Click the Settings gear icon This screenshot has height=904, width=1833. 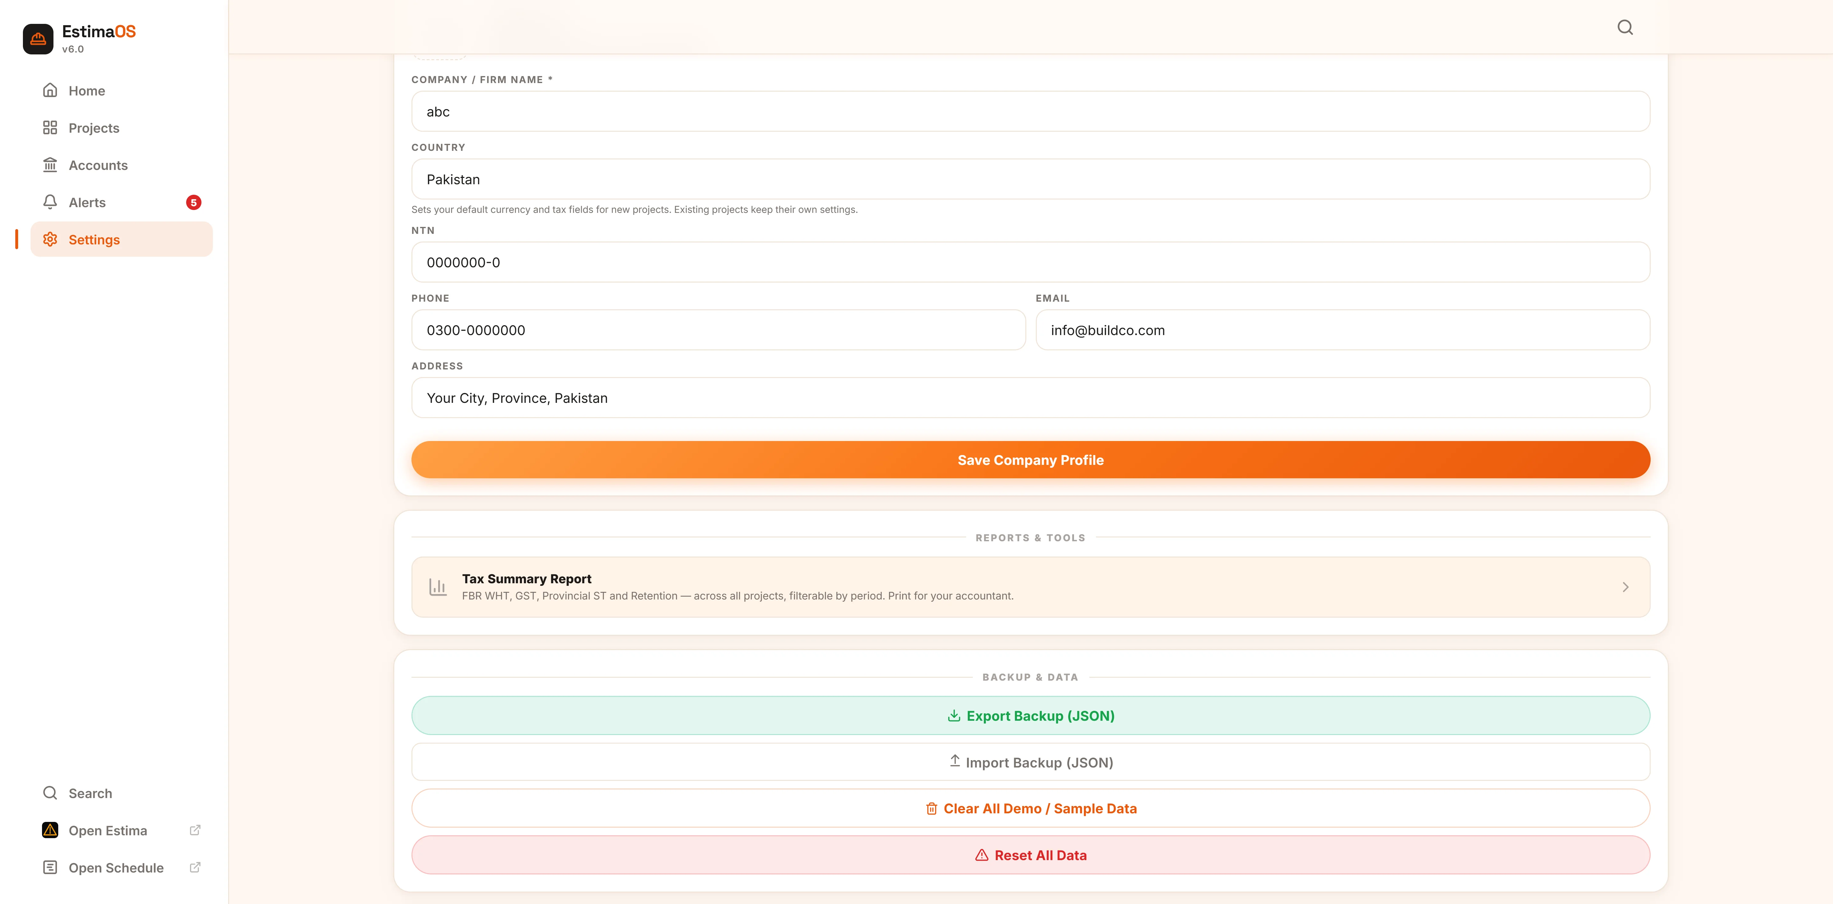(50, 240)
